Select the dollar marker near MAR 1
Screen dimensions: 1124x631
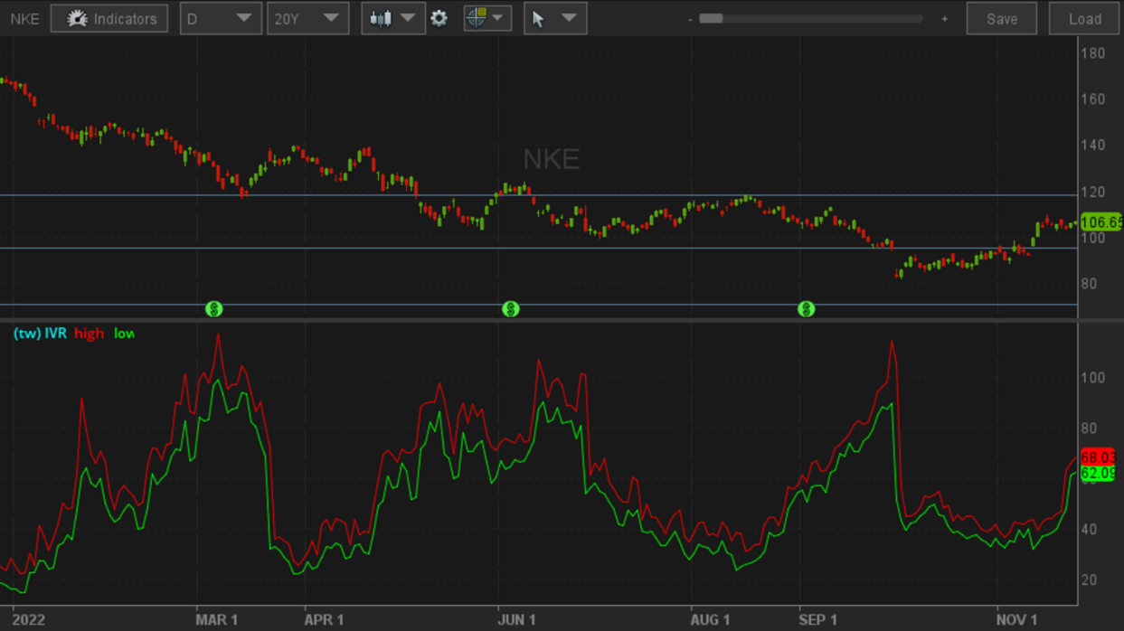tap(214, 309)
